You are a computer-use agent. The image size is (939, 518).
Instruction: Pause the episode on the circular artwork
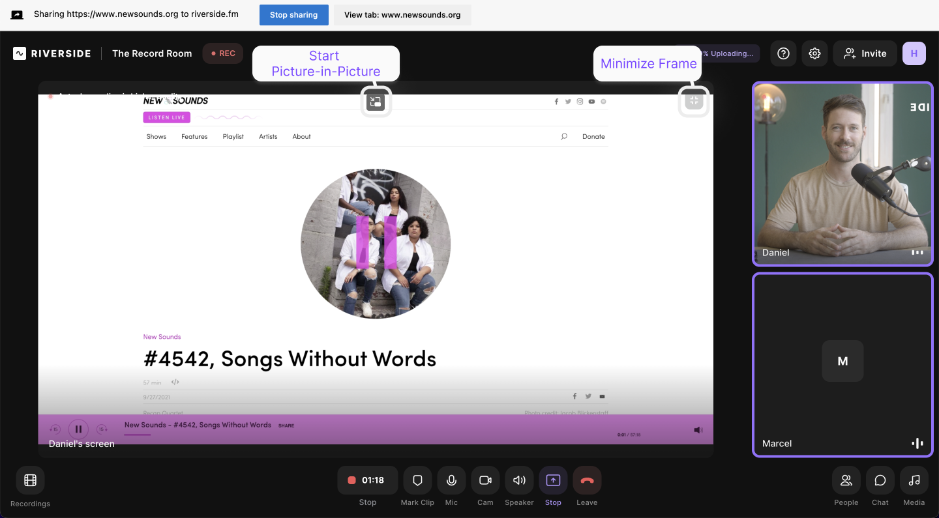[376, 243]
